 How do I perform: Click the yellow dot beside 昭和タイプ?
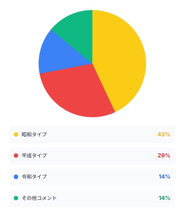click(x=16, y=134)
